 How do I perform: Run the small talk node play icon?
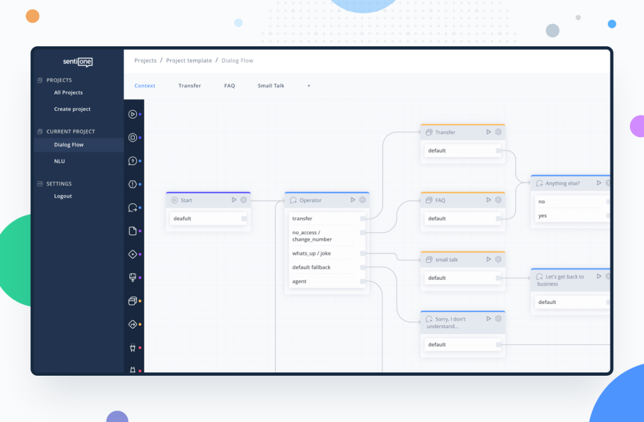(x=488, y=259)
